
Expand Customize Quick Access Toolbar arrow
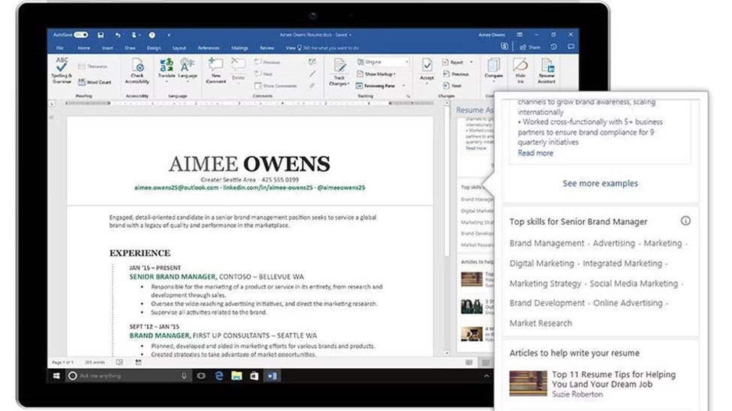[x=168, y=35]
